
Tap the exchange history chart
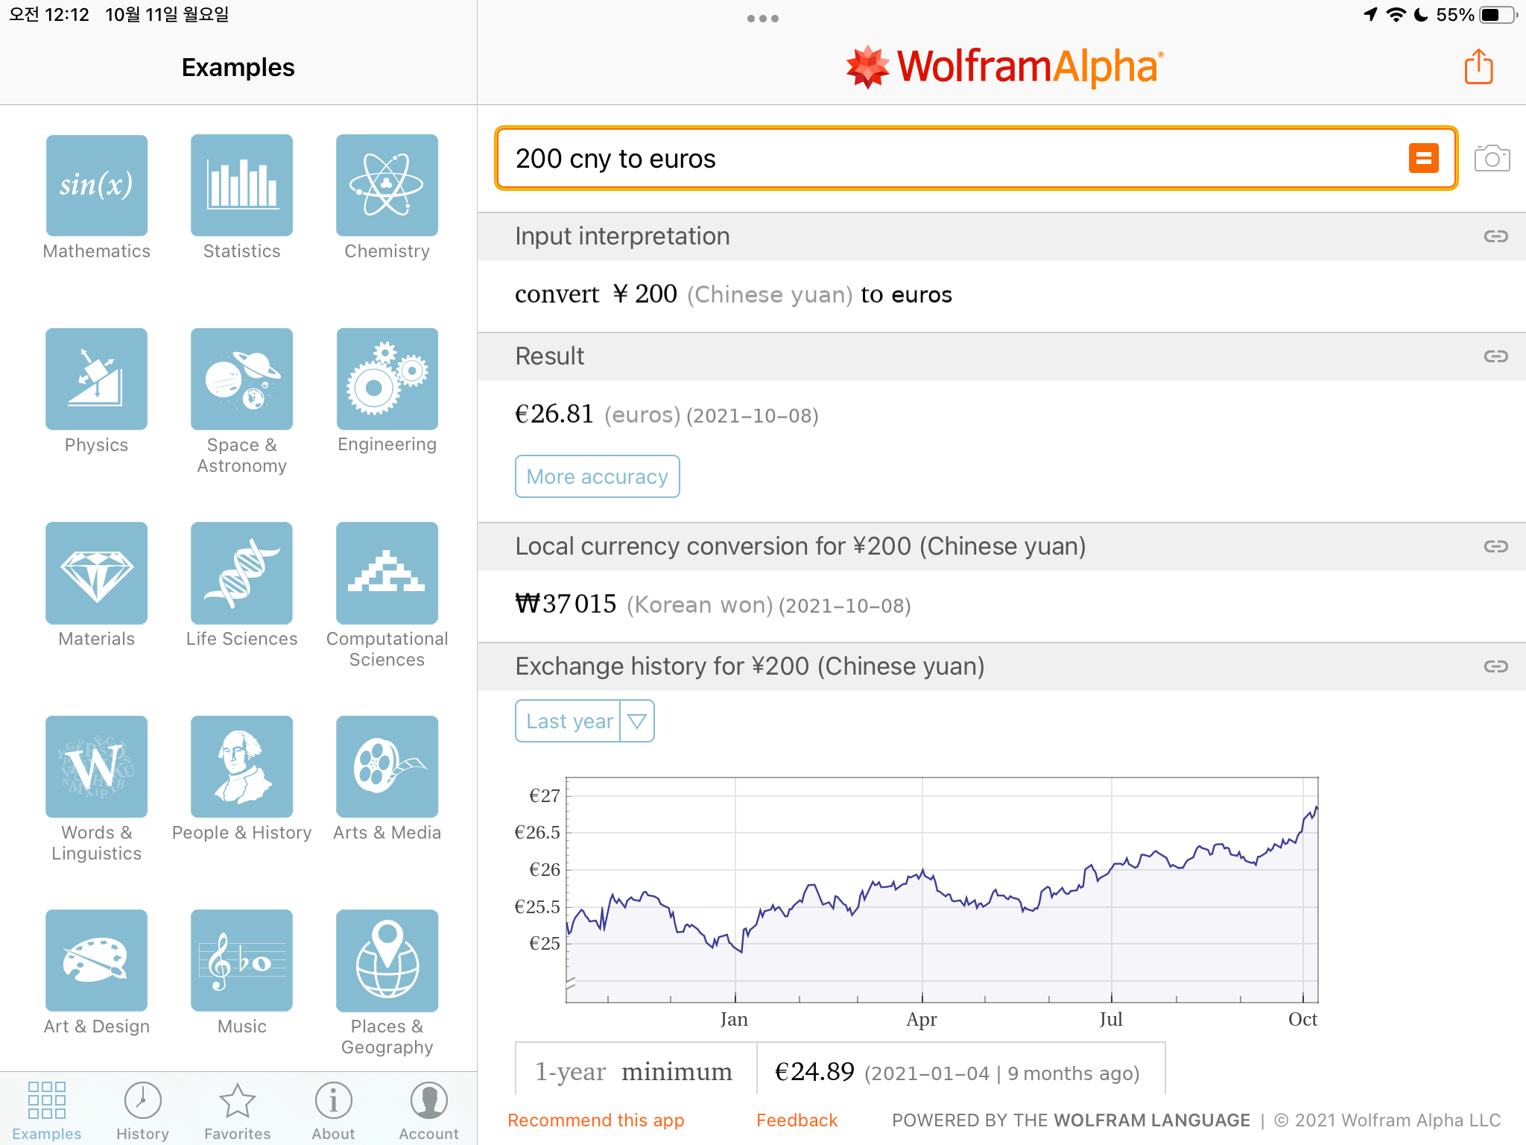[x=942, y=890]
